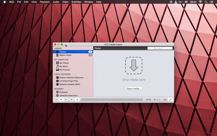
Task: Select Universal Plug'n'Play icon
Action: click(58, 81)
